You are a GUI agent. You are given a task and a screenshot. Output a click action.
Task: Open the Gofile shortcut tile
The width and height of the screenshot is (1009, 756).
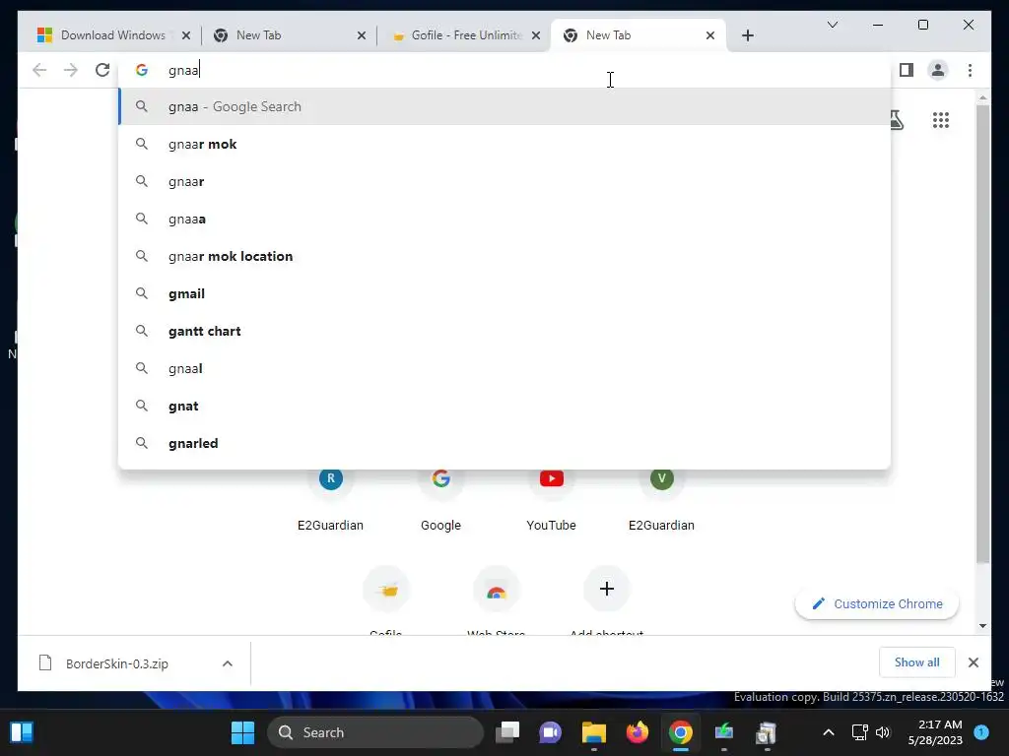tap(386, 599)
